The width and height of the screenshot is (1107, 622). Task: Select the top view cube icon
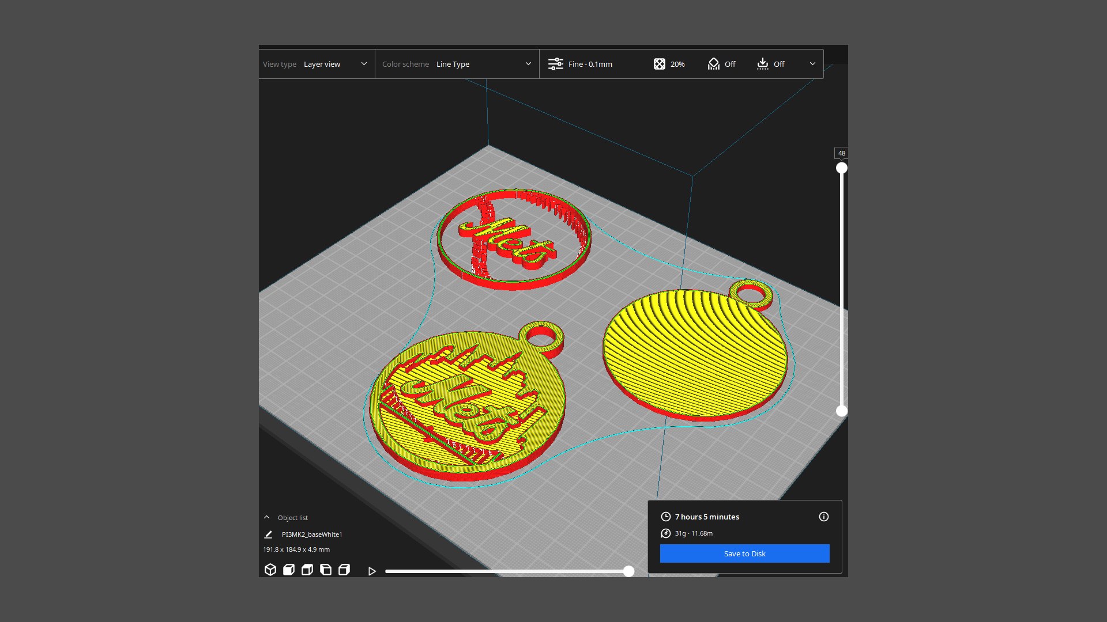[307, 570]
